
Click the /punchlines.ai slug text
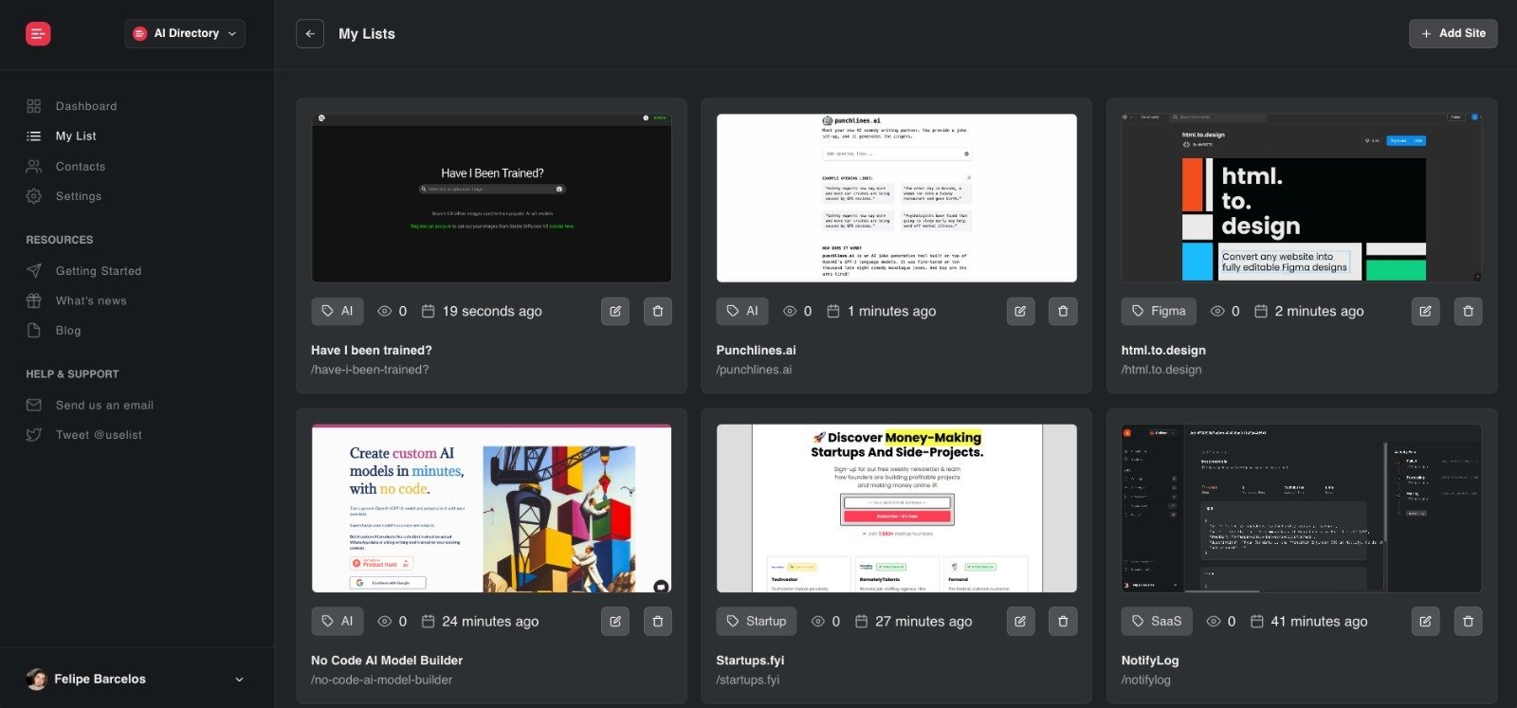[x=754, y=370]
